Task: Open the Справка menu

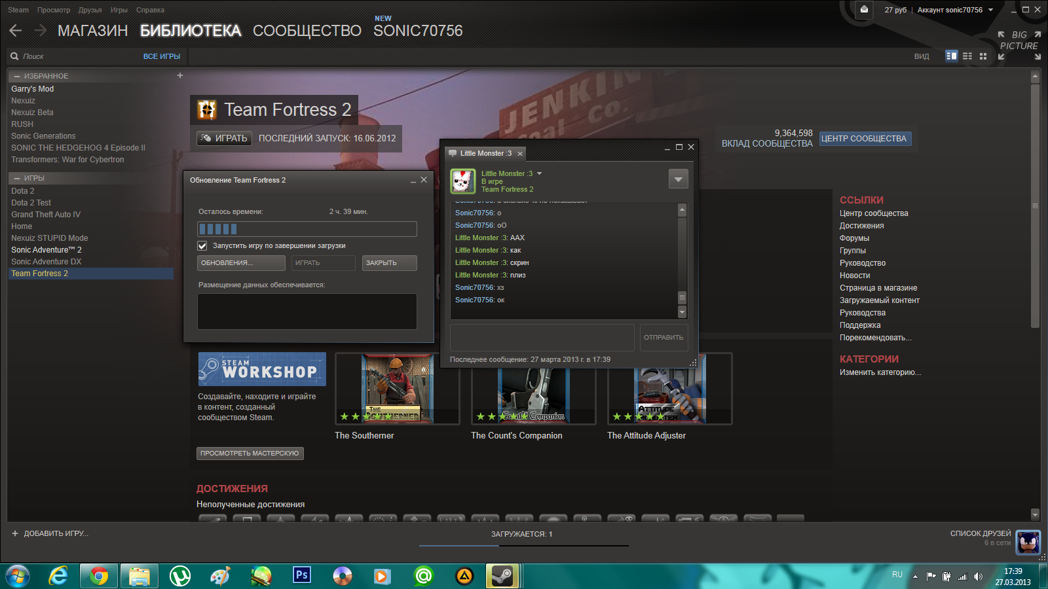Action: point(151,10)
